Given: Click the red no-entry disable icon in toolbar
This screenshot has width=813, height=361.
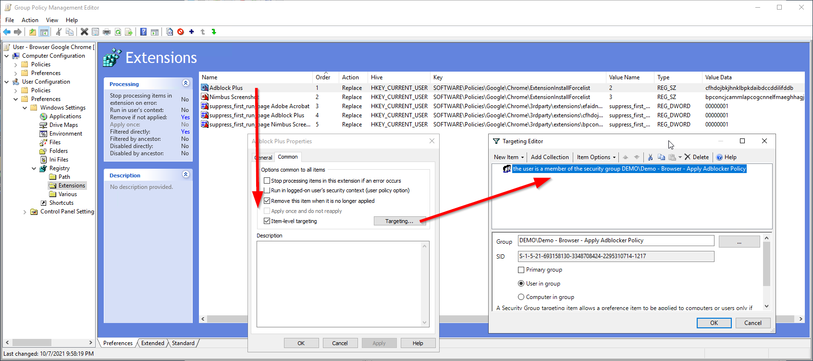Looking at the screenshot, I should pyautogui.click(x=181, y=32).
